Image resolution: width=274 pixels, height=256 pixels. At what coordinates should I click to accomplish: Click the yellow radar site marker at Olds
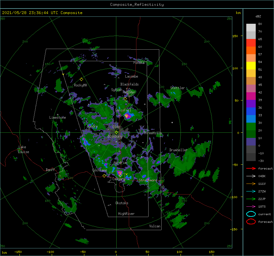point(116,132)
